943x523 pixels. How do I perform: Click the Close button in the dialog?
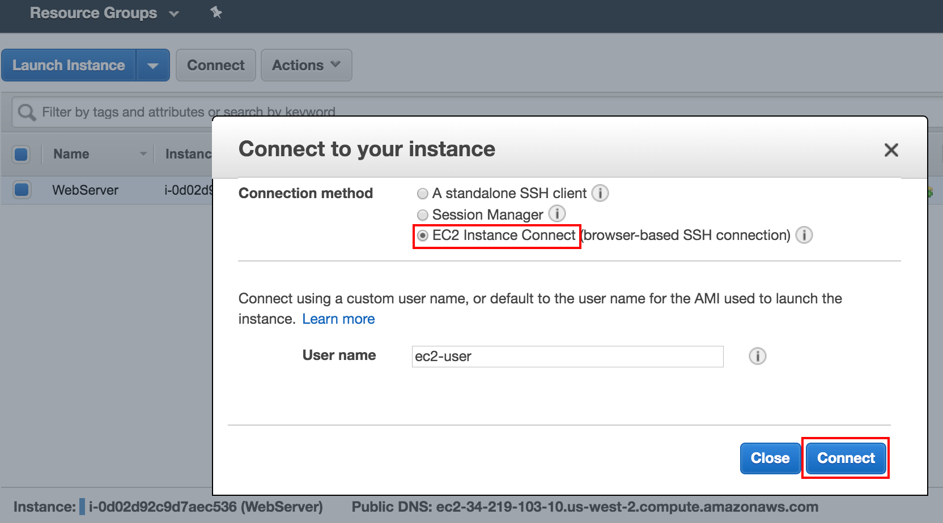[x=770, y=458]
